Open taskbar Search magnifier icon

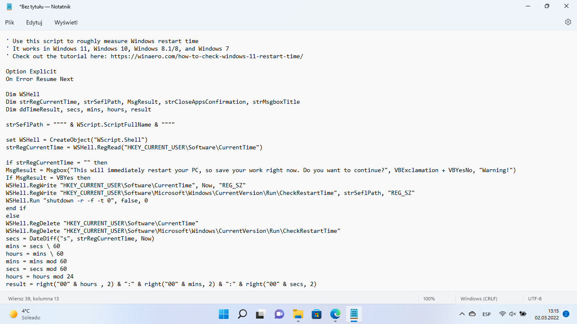point(242,314)
